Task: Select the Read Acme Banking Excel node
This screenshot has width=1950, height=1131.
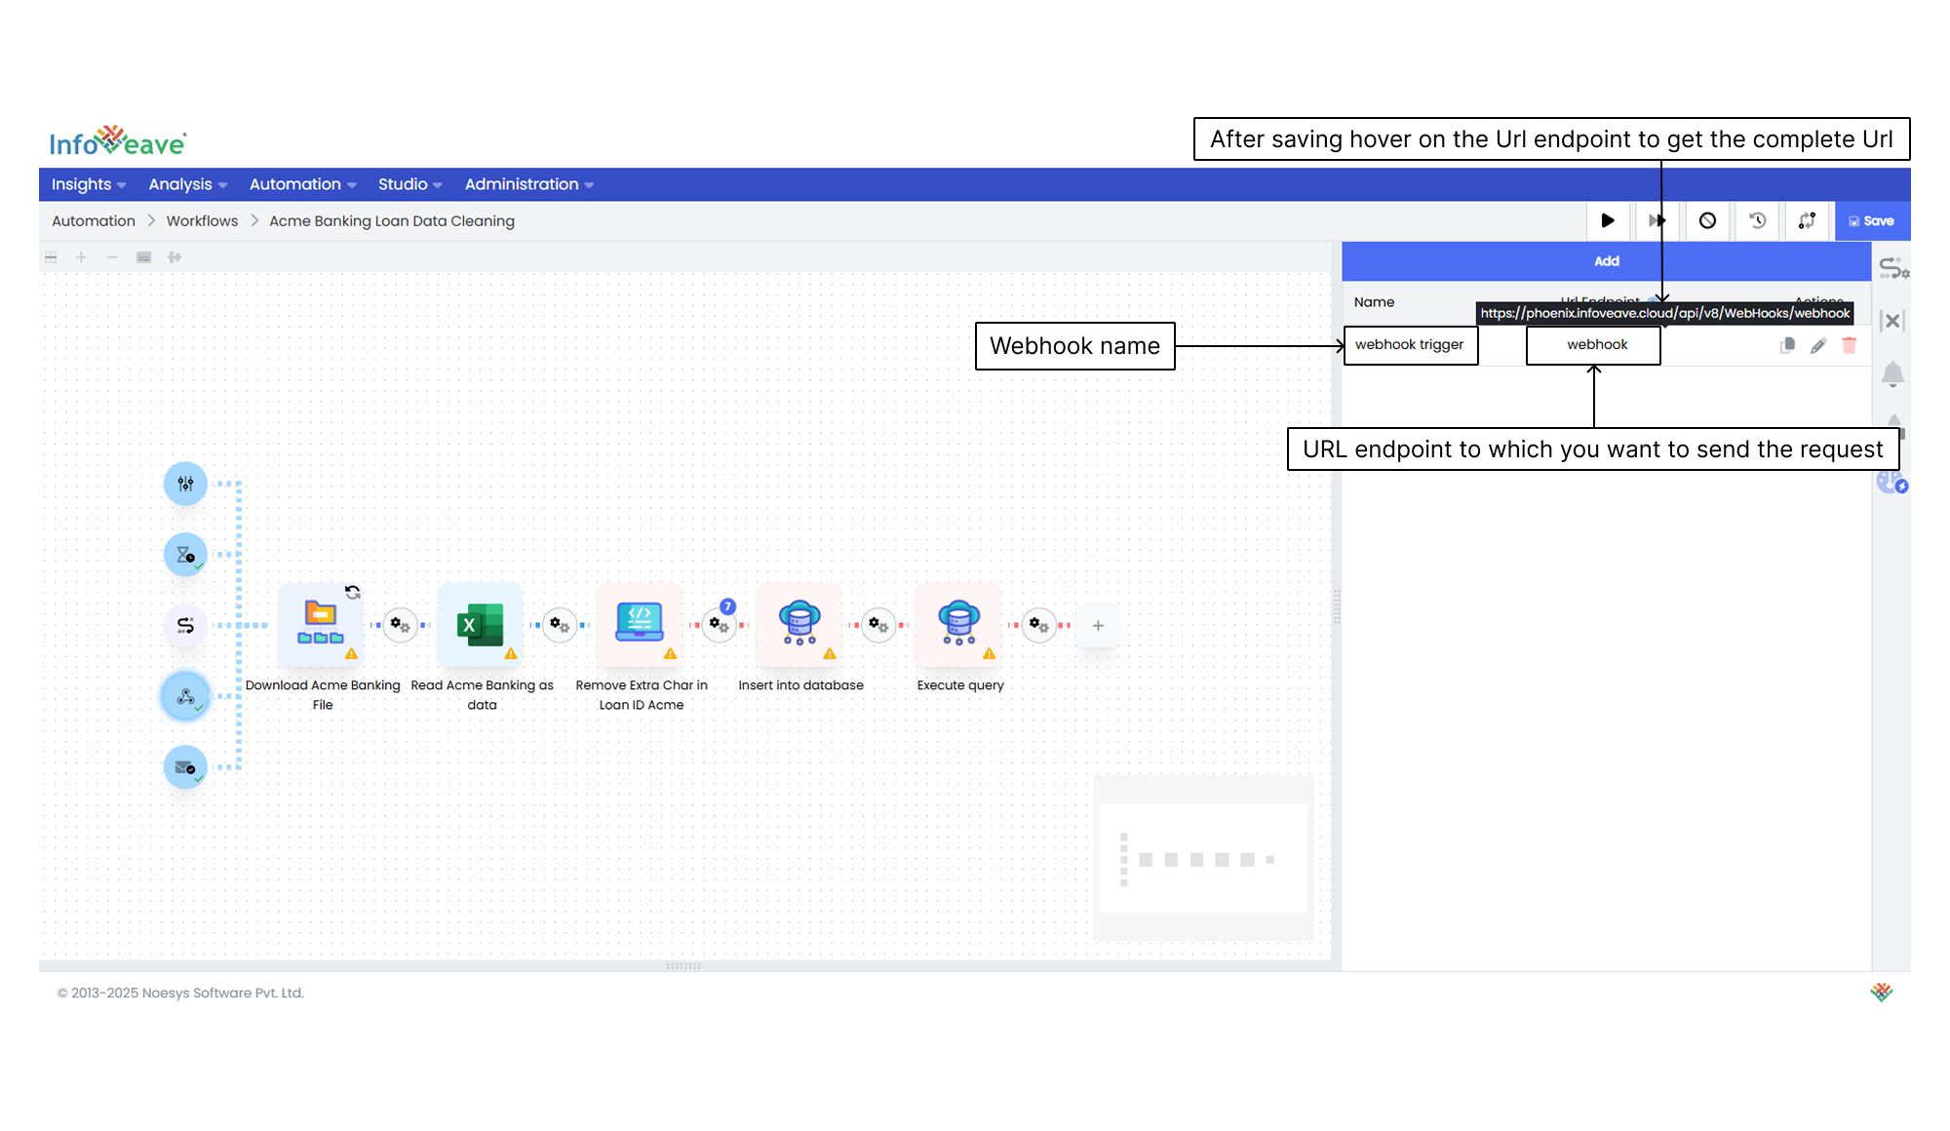Action: tap(481, 625)
